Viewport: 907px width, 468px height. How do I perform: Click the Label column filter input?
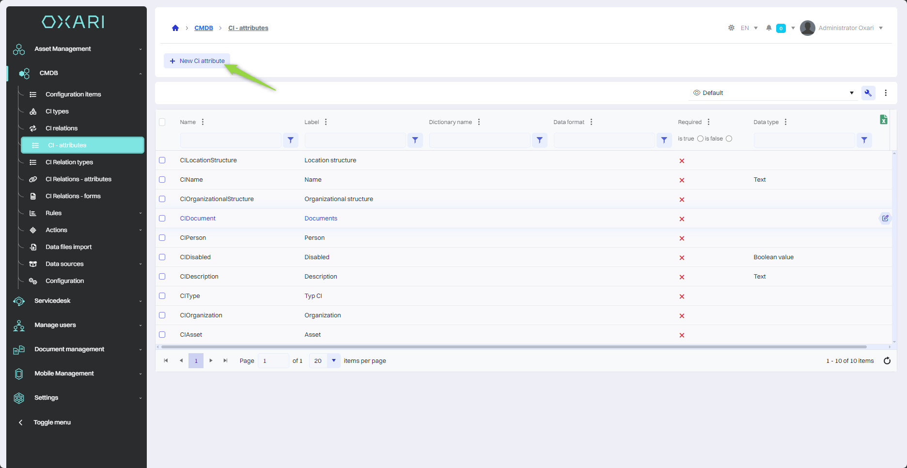coord(355,140)
